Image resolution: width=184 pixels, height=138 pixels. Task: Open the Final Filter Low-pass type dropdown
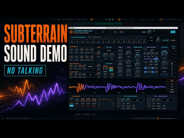point(164,72)
